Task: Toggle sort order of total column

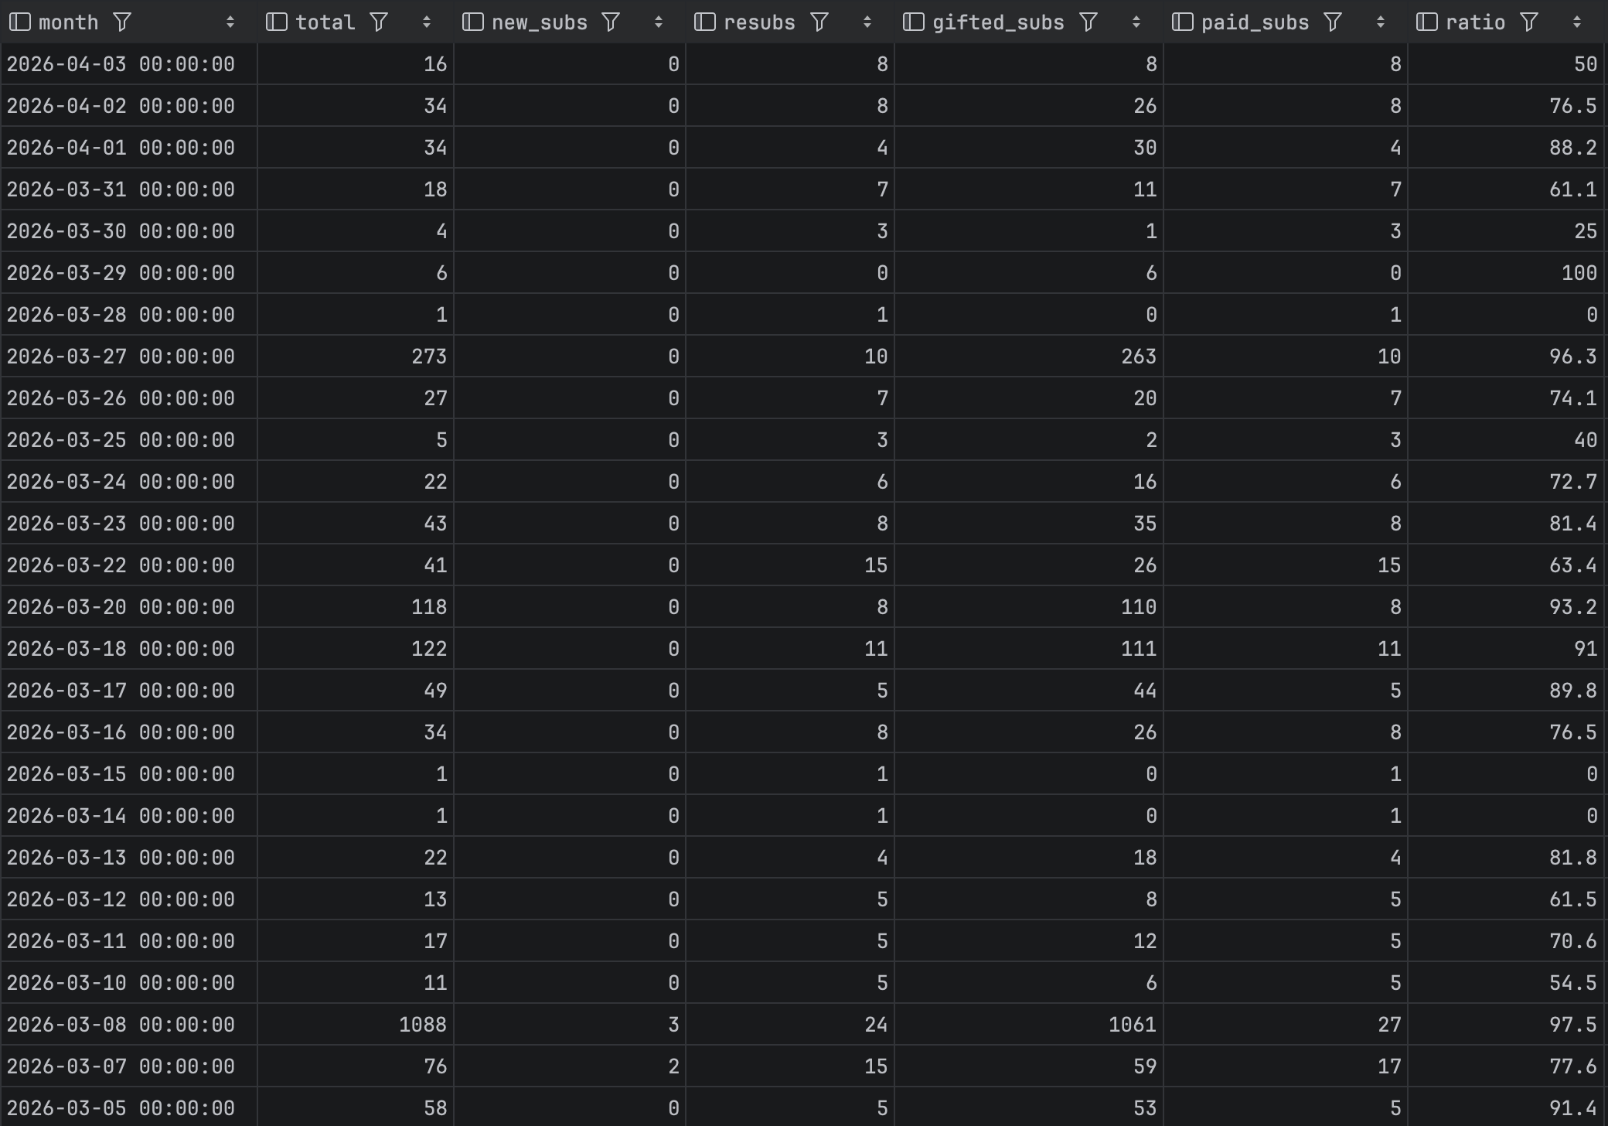Action: (426, 22)
